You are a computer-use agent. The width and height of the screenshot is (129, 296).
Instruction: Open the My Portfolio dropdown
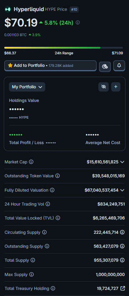[27, 87]
